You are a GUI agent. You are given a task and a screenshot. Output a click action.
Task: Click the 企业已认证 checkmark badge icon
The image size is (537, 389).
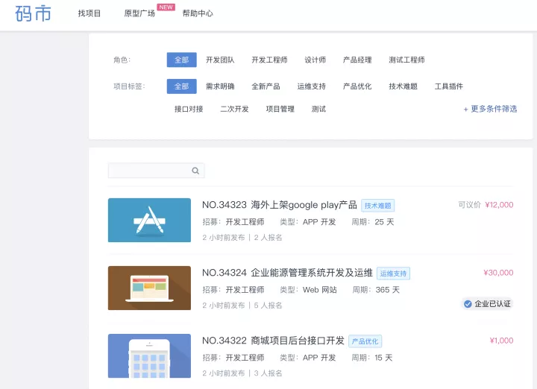pos(468,304)
